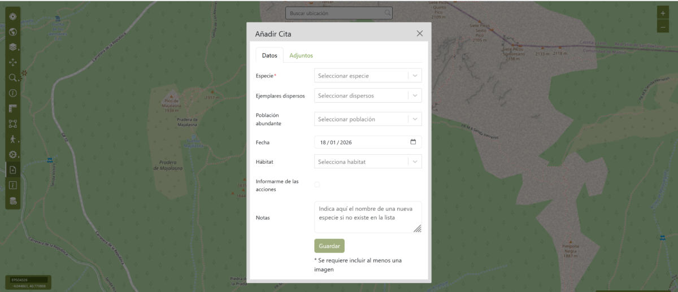Click the image requirement note below Guardar

[358, 265]
